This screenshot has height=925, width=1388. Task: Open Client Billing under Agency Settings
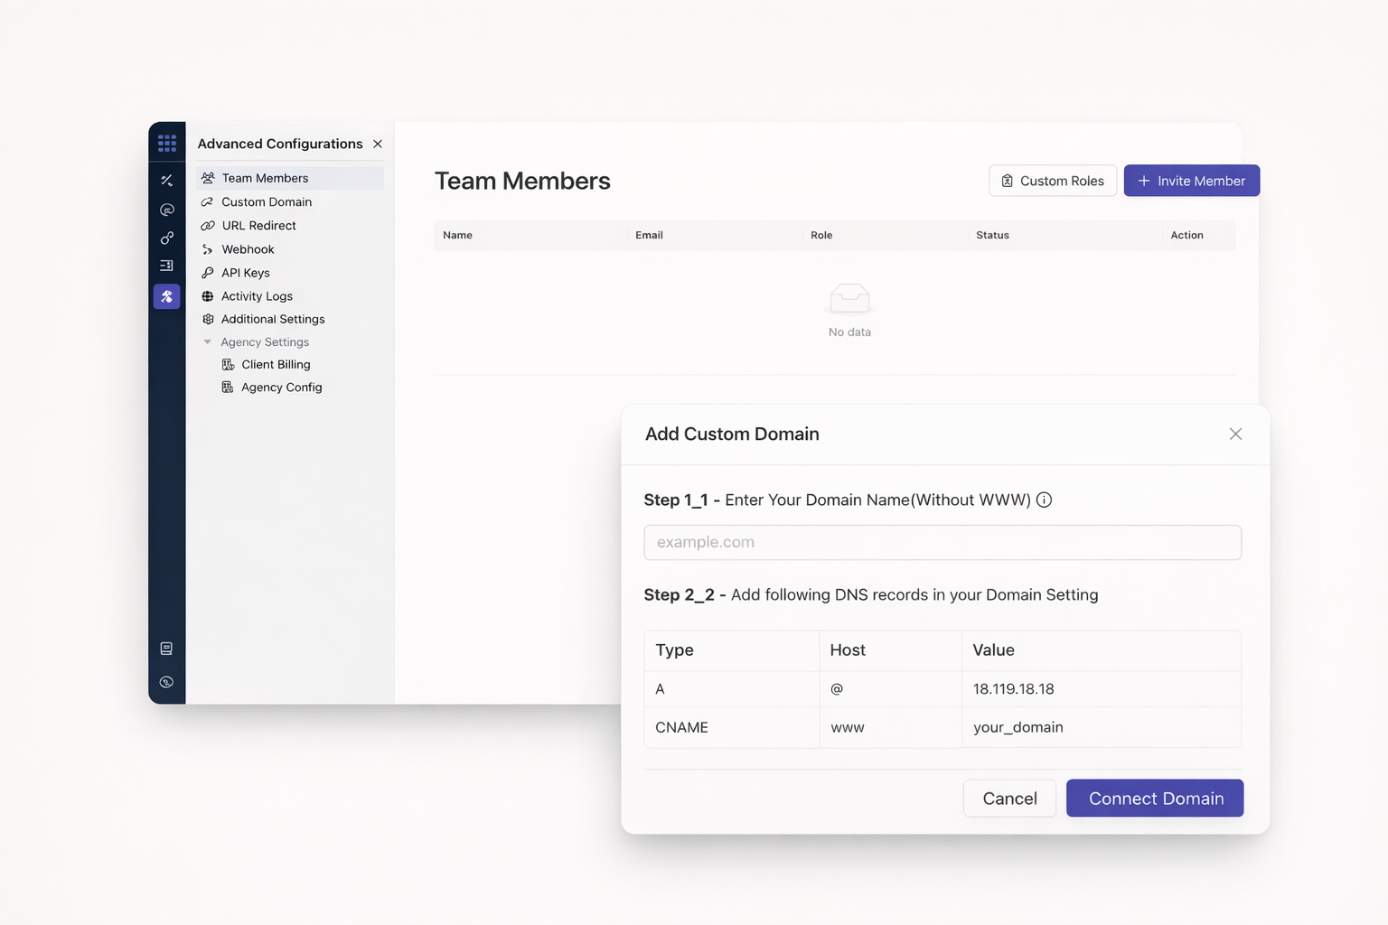pyautogui.click(x=276, y=365)
